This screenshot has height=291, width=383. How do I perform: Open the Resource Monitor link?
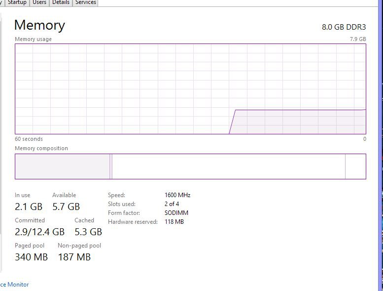[14, 285]
